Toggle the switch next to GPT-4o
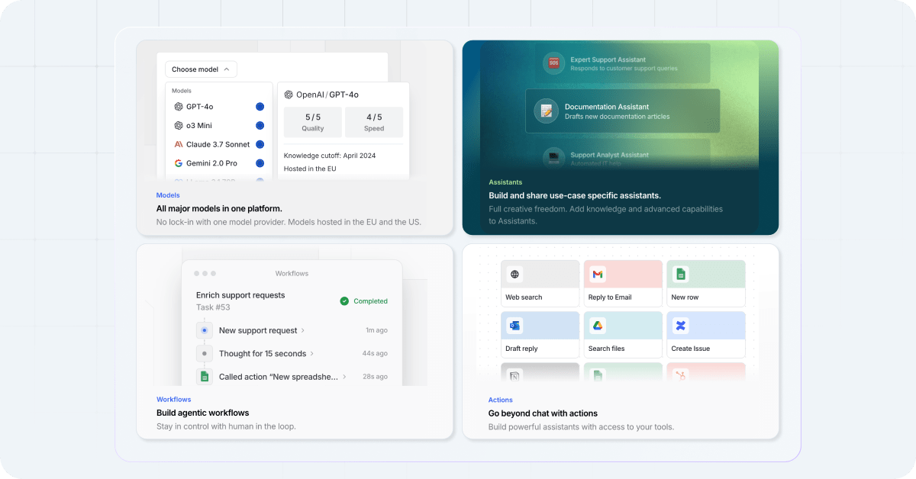916x479 pixels. (259, 107)
